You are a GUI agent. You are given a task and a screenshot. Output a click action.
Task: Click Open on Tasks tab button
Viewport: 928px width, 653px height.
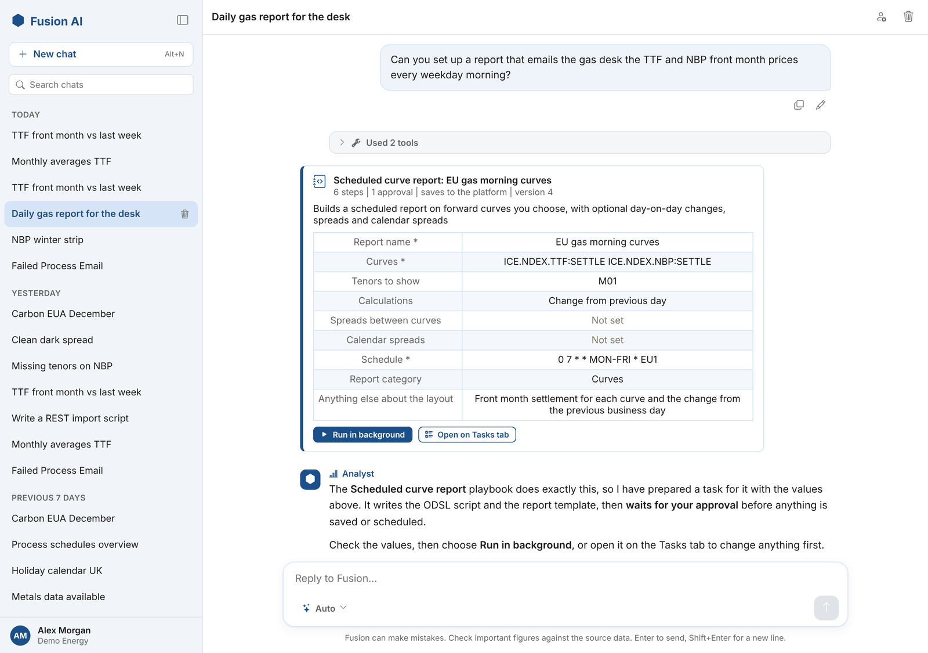coord(467,435)
